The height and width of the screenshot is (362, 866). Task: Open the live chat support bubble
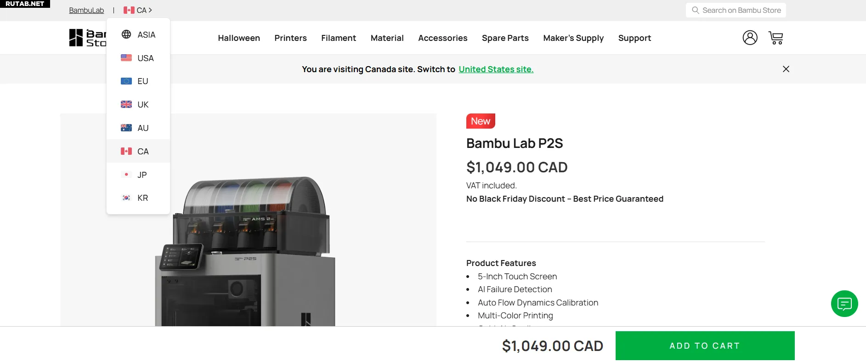click(844, 304)
